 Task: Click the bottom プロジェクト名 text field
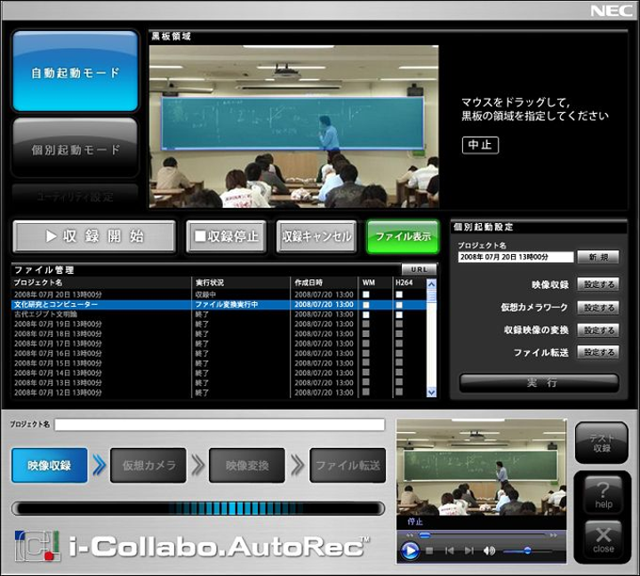220,425
